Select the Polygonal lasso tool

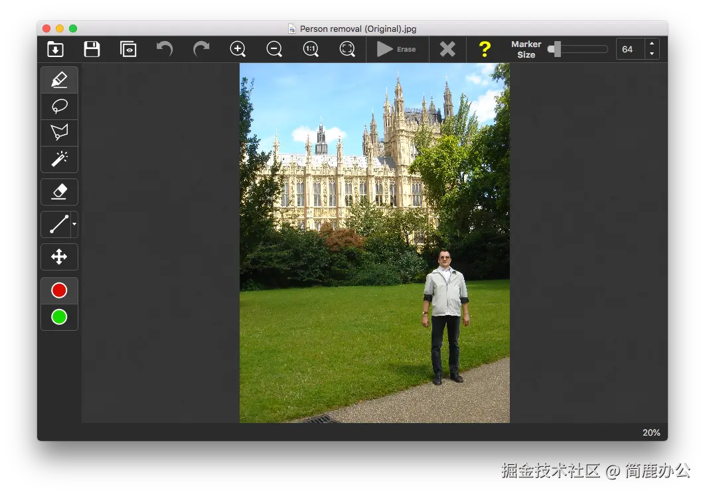59,133
